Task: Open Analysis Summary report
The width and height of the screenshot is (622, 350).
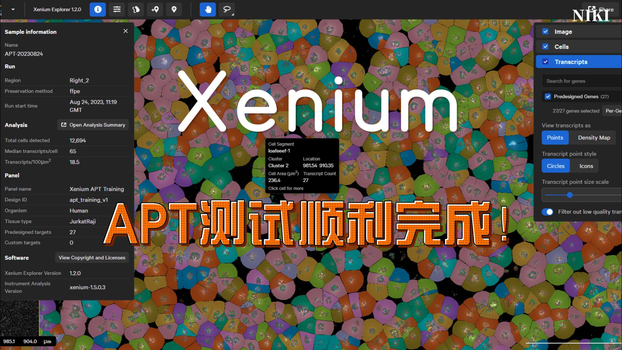Action: pyautogui.click(x=94, y=125)
